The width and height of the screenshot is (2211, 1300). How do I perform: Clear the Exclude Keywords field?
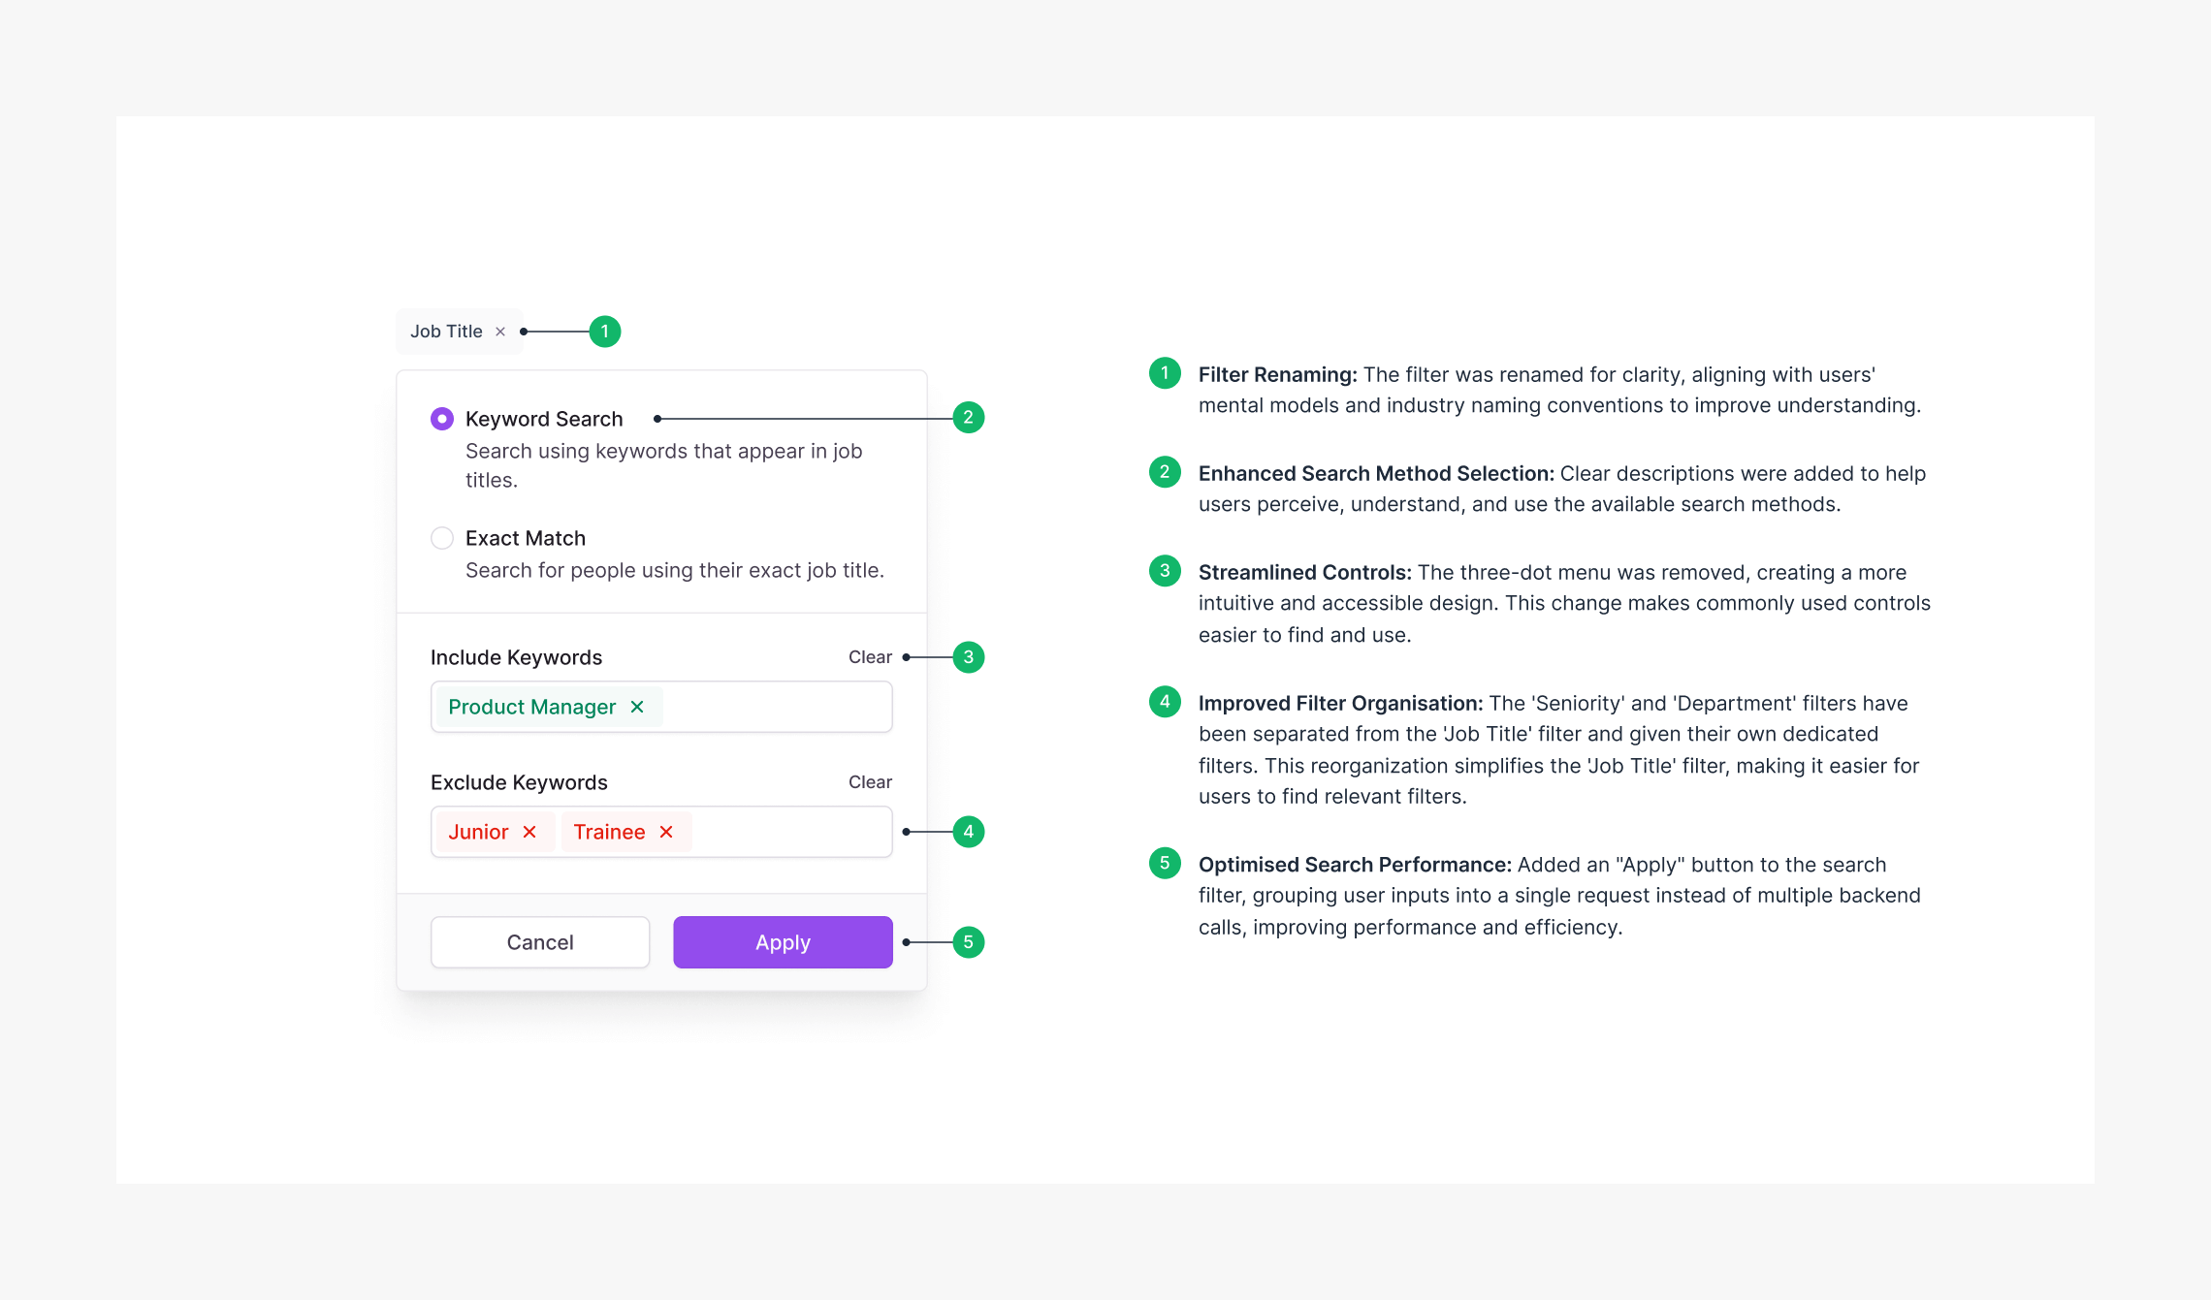870,782
